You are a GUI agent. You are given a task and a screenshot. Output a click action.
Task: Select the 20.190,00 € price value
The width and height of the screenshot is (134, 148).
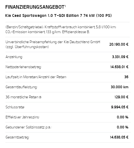pyautogui.click(x=119, y=44)
